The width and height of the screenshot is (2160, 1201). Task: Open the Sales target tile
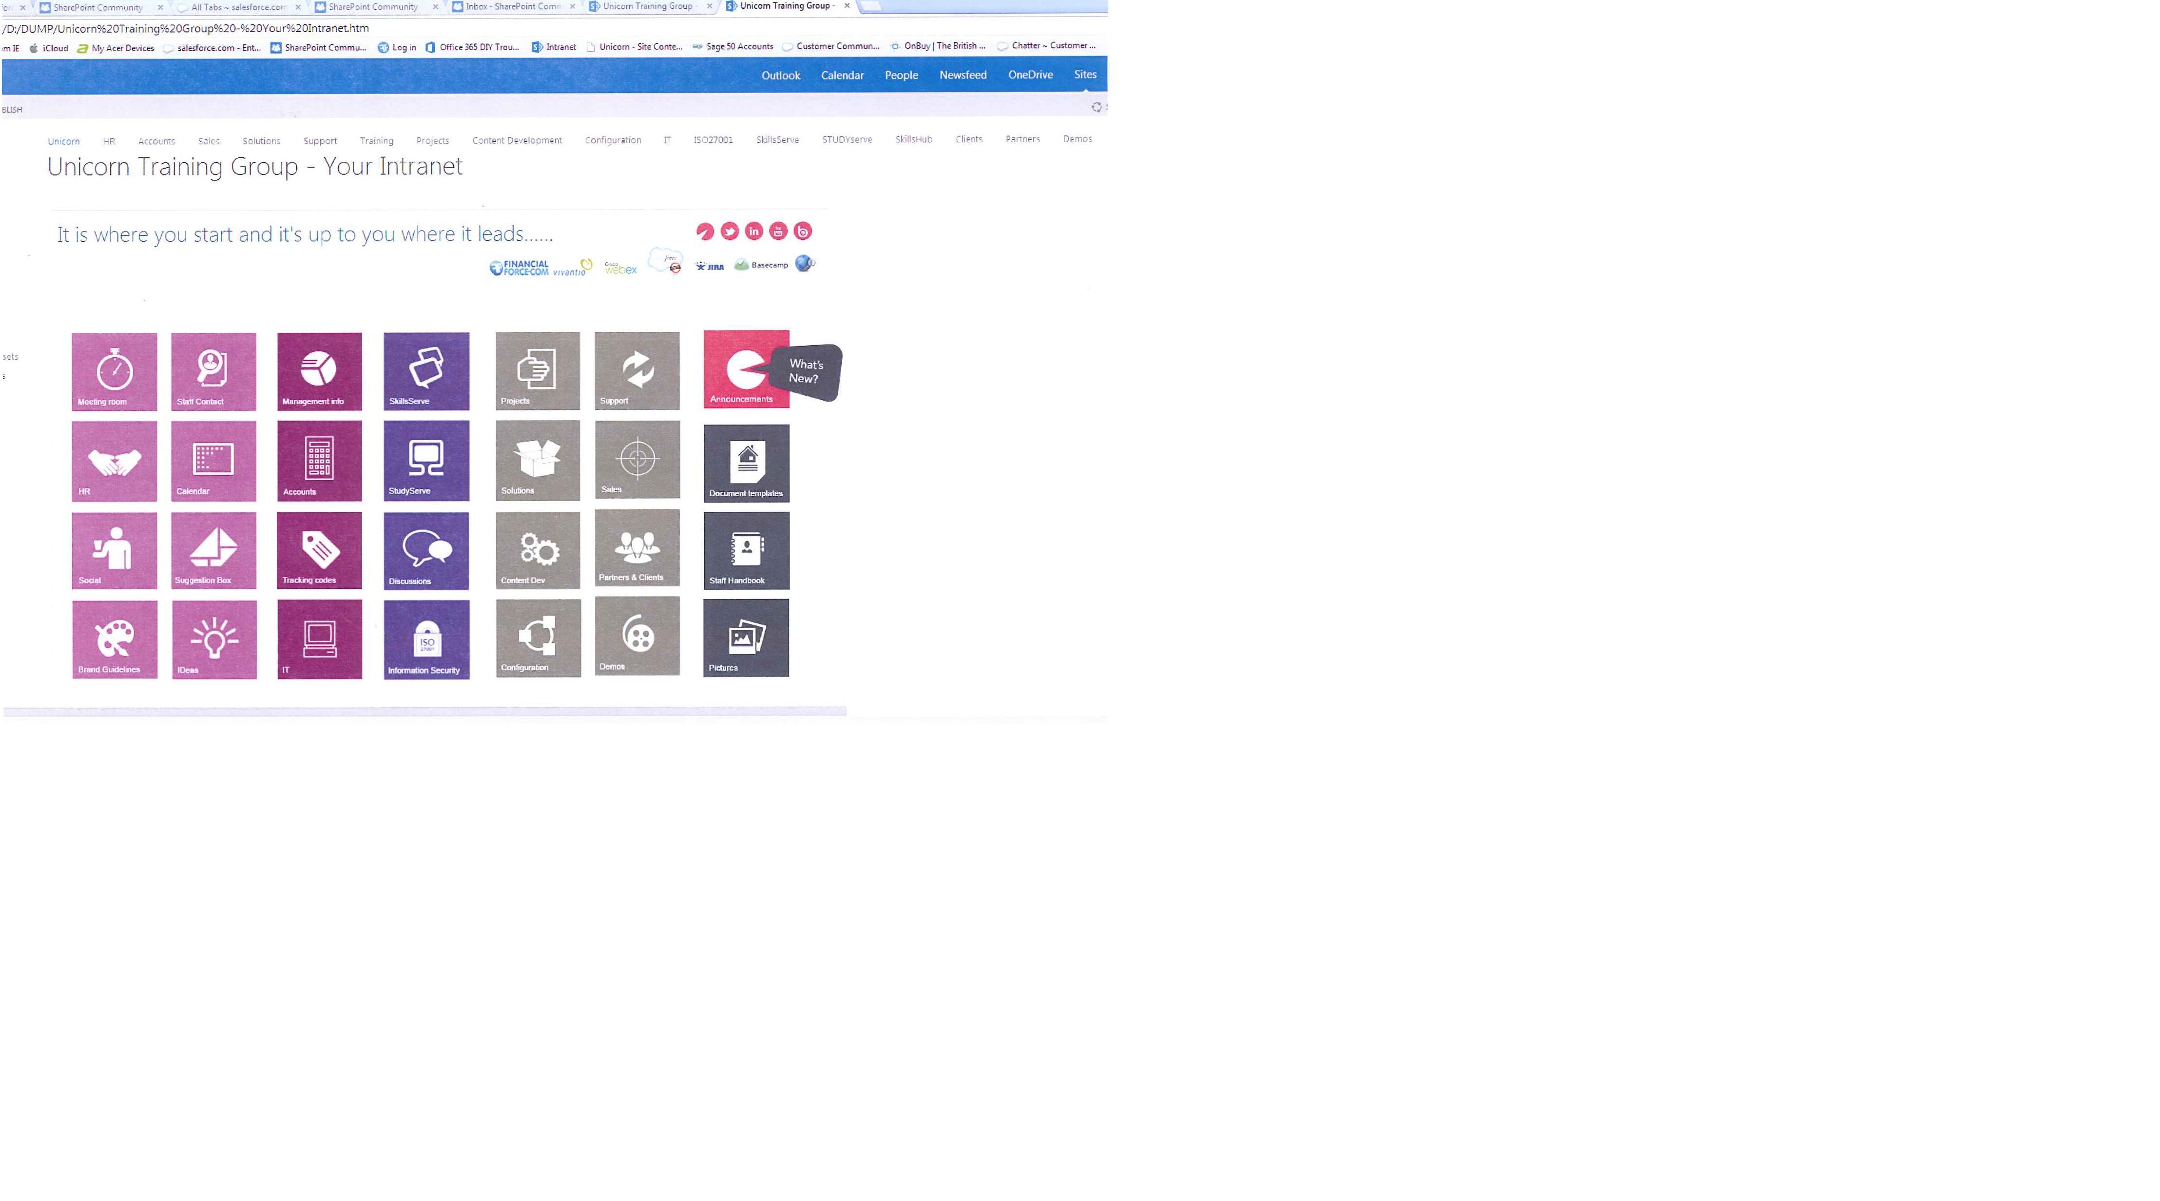coord(637,460)
